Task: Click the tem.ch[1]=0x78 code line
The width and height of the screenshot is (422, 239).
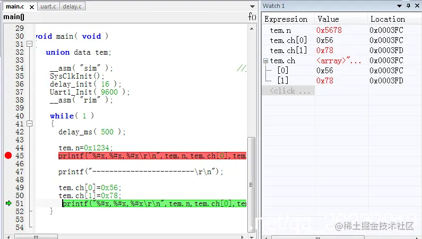Action: tap(90, 195)
